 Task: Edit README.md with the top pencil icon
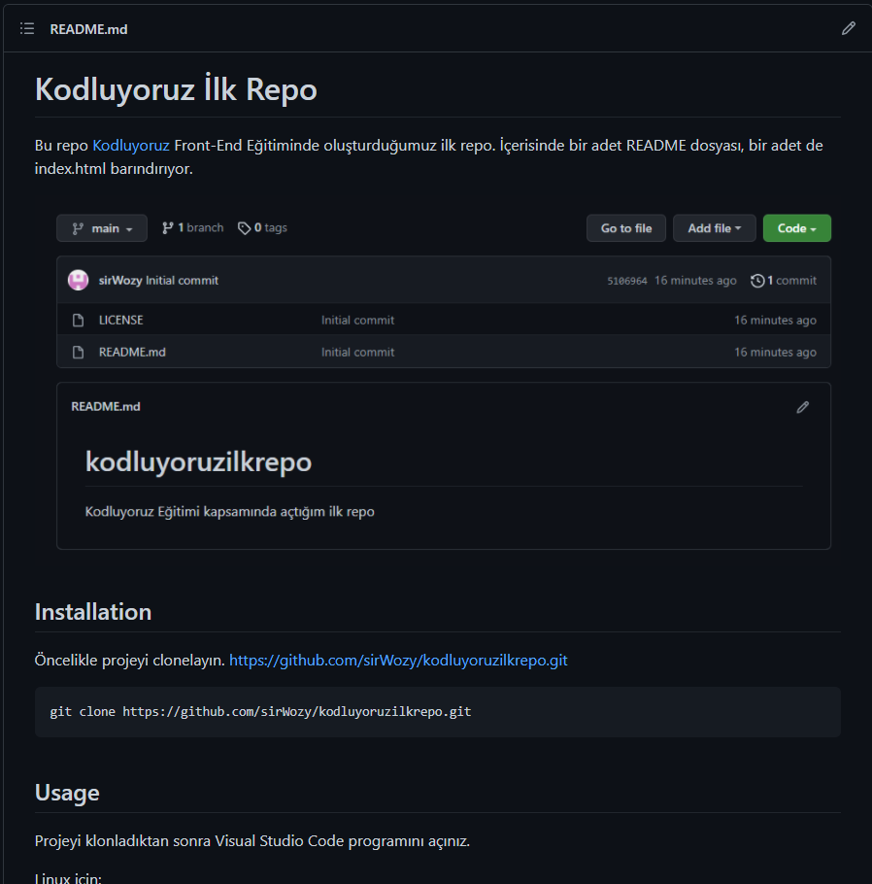[849, 28]
